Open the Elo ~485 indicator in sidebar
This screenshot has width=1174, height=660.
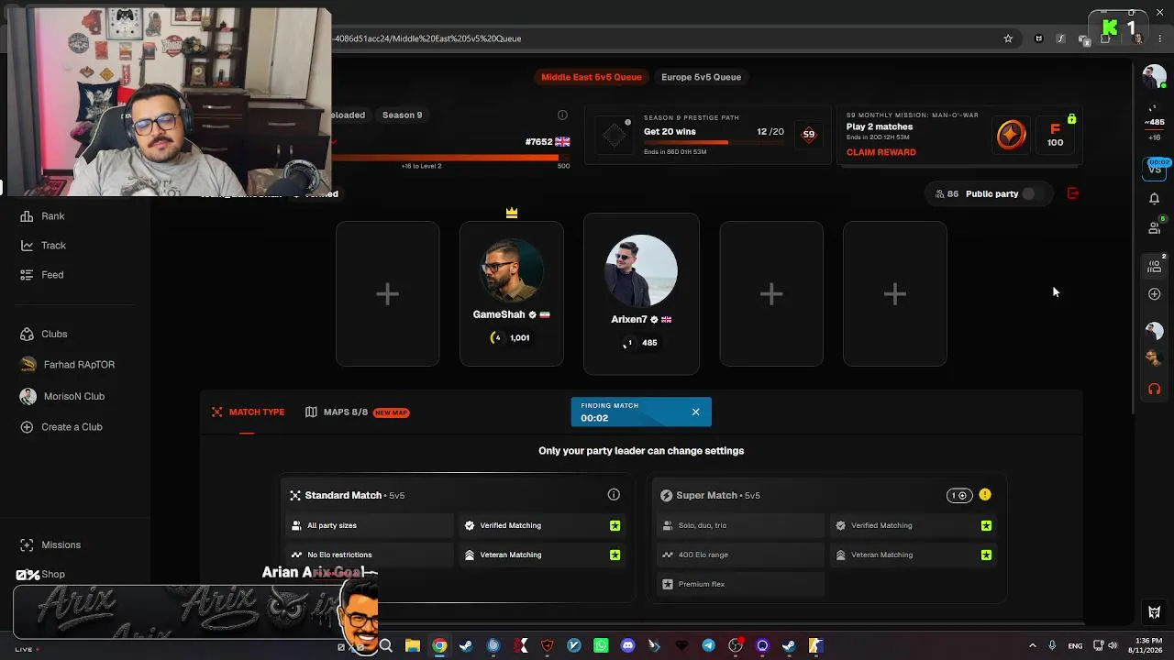[x=1154, y=122]
